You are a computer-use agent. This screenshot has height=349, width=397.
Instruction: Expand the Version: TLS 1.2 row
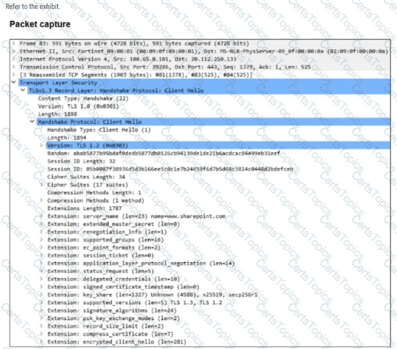point(41,145)
